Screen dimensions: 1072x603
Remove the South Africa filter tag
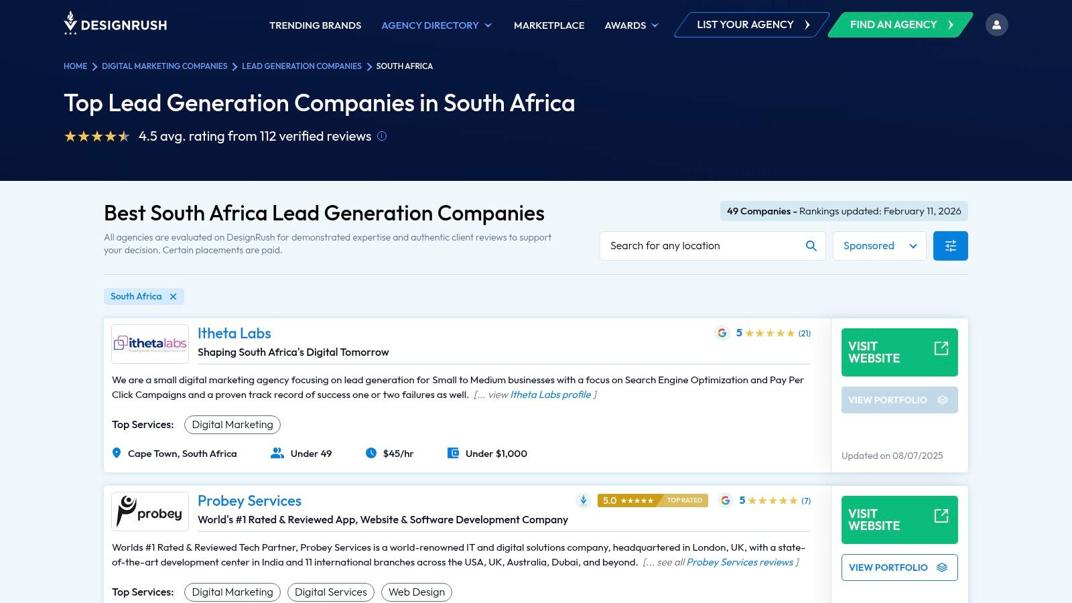[172, 296]
